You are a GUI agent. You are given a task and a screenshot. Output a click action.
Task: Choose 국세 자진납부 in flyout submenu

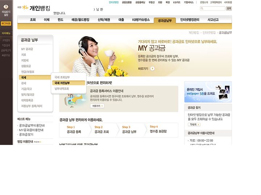click(x=69, y=83)
